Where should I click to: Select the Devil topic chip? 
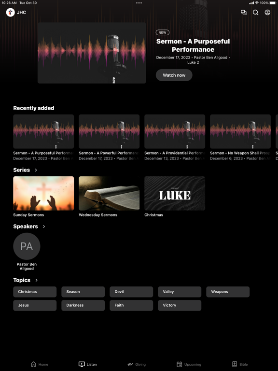pos(131,292)
